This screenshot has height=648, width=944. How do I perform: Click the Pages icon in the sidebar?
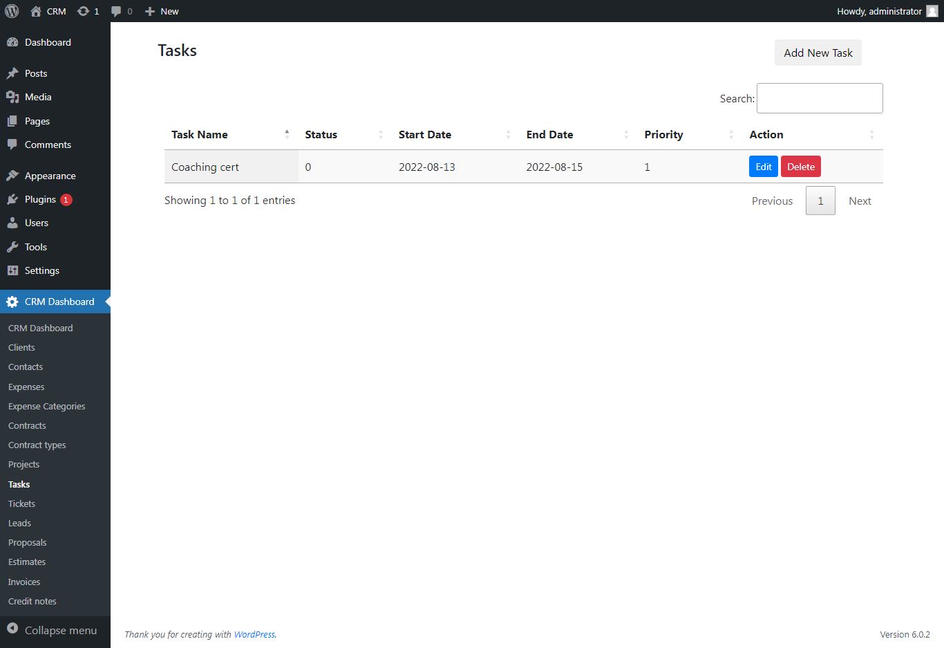pyautogui.click(x=15, y=121)
